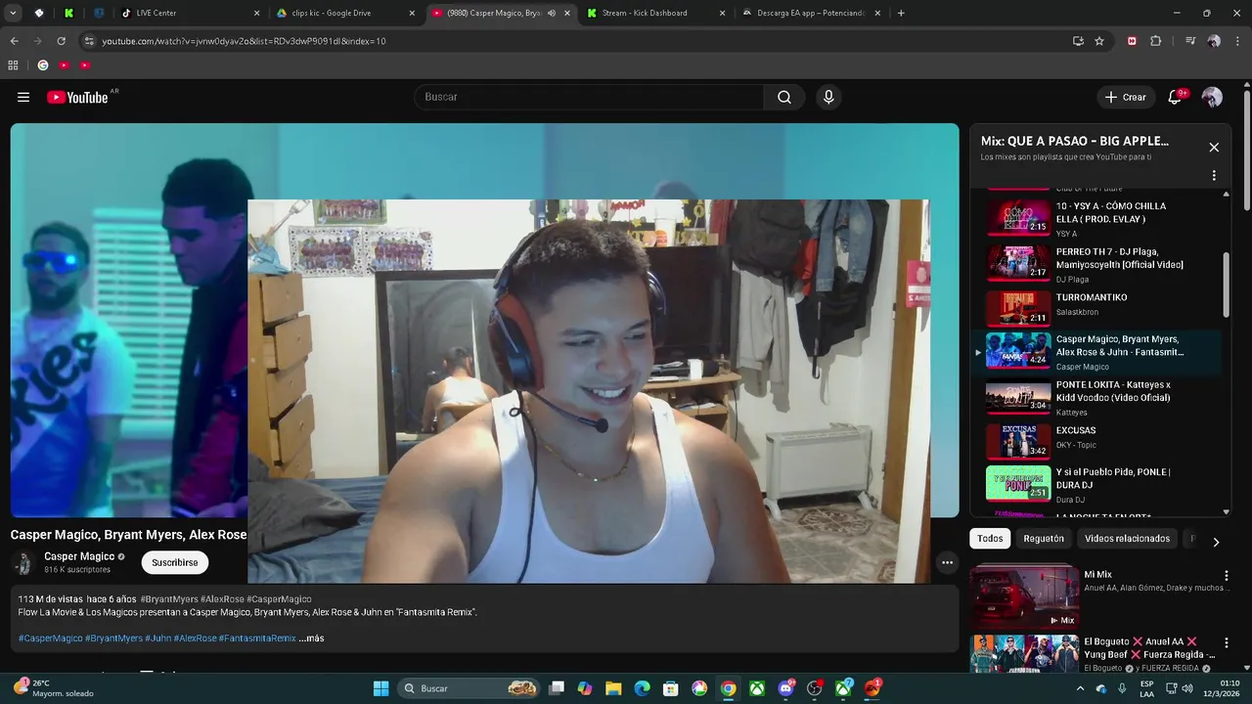This screenshot has width=1252, height=704.
Task: Open the Chrome apps grid shortcut
Action: click(13, 66)
